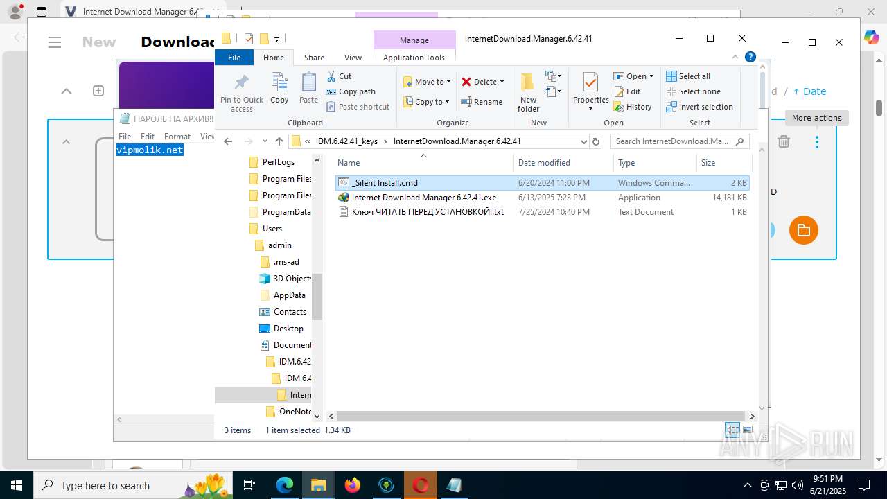Open Task View on taskbar
The height and width of the screenshot is (499, 887).
(250, 485)
